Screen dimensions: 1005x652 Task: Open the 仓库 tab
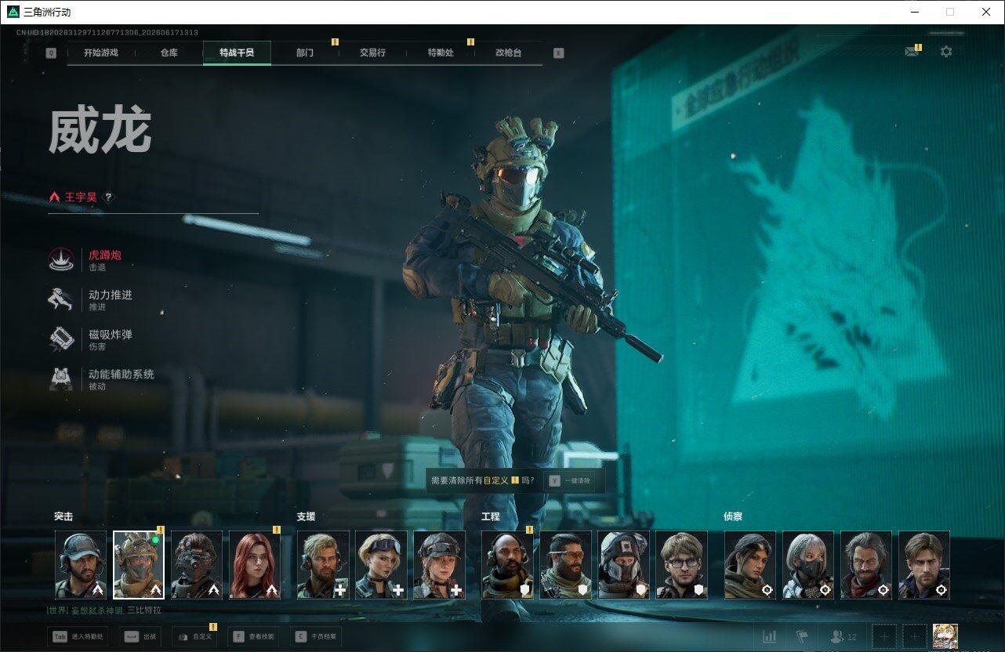169,53
